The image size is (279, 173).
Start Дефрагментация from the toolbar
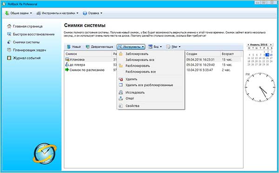click(x=100, y=47)
